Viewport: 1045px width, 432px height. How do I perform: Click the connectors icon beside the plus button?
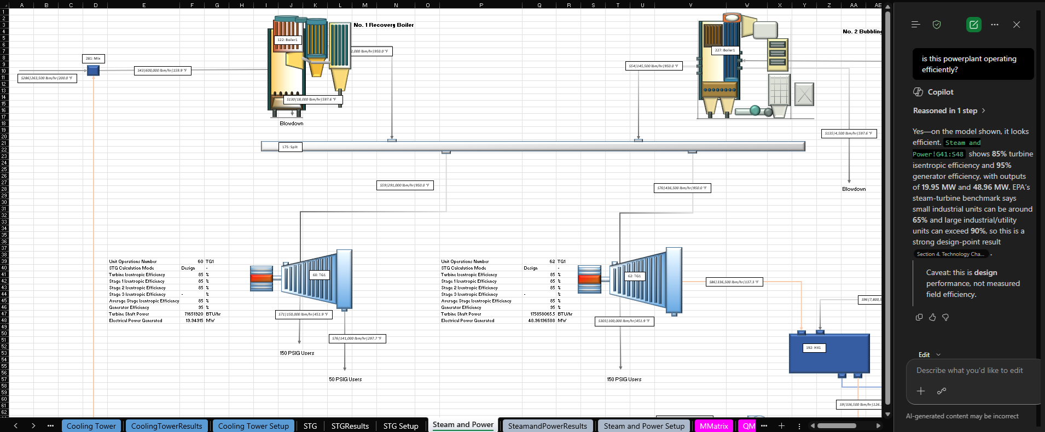click(x=942, y=391)
